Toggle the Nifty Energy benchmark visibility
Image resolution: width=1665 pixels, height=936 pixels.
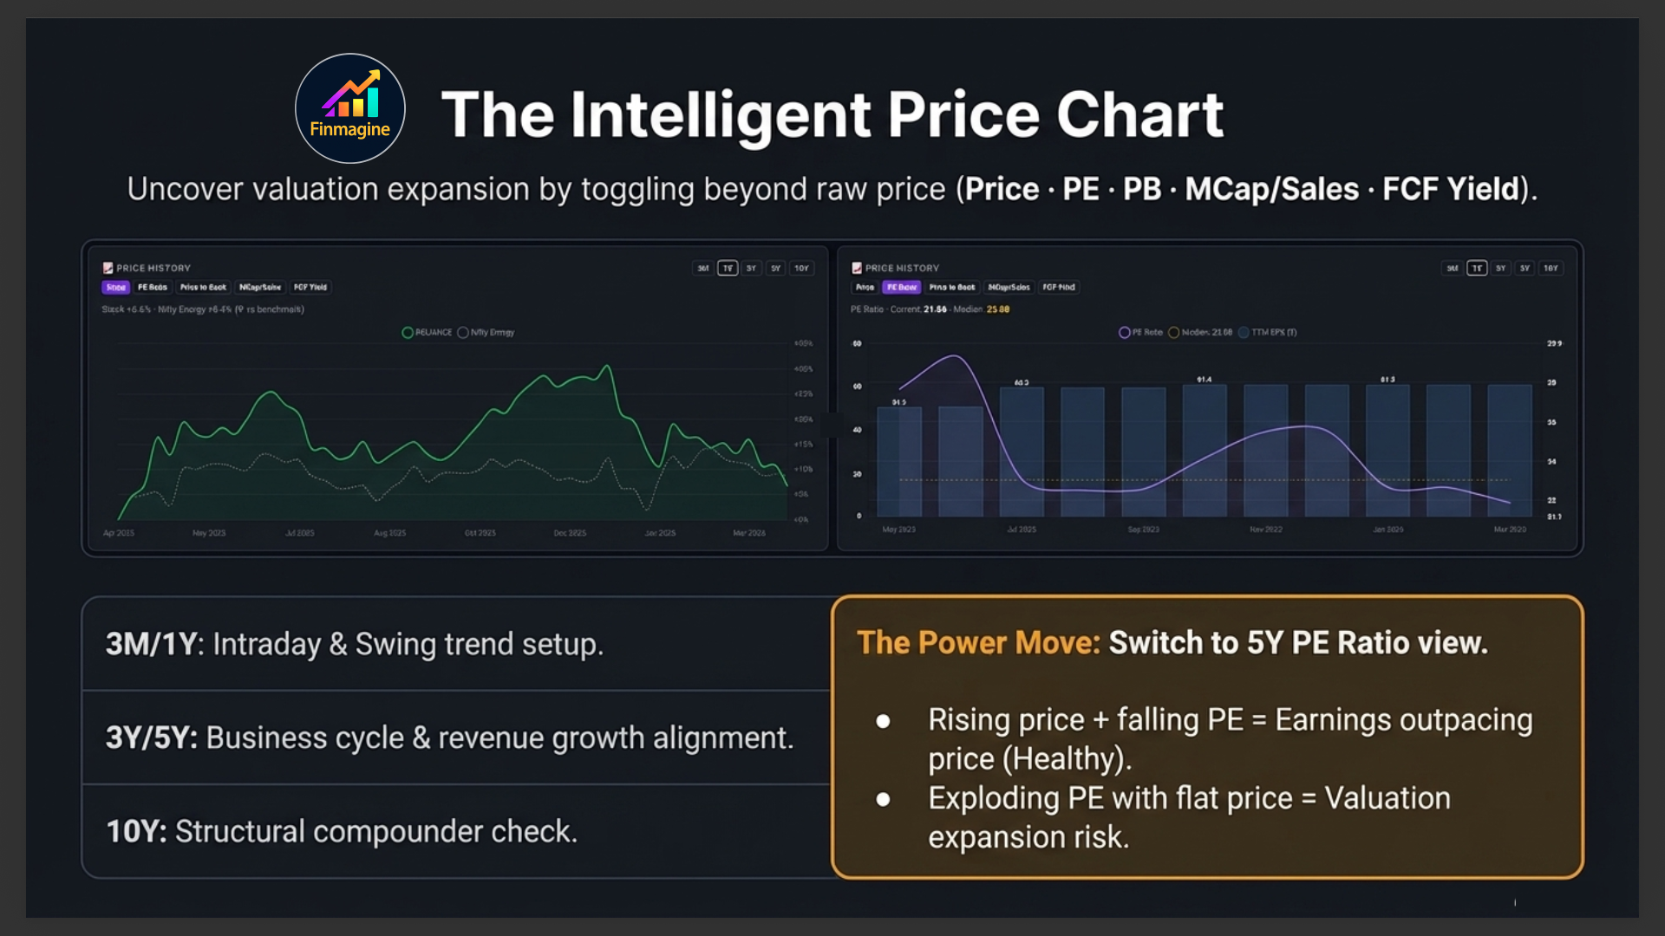click(x=462, y=332)
